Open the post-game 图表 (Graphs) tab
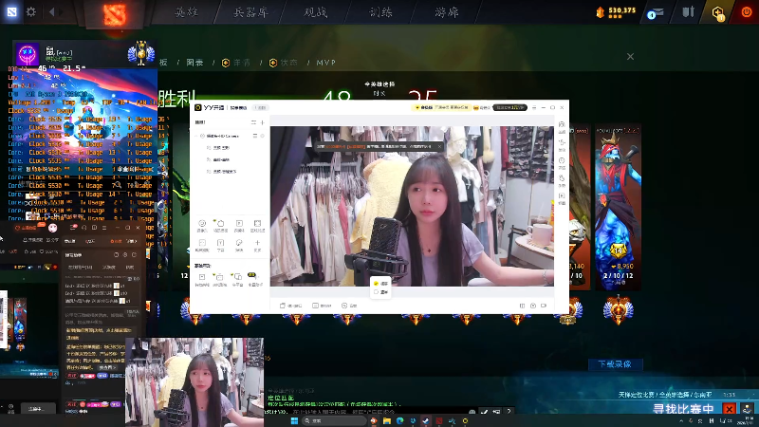Viewport: 759px width, 427px height. tap(194, 63)
